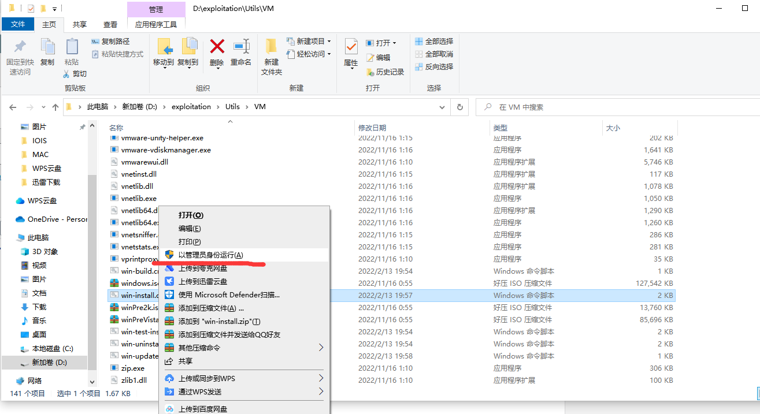Image resolution: width=760 pixels, height=414 pixels.
Task: Expand 其他压缩命令 submenu
Action: point(244,348)
